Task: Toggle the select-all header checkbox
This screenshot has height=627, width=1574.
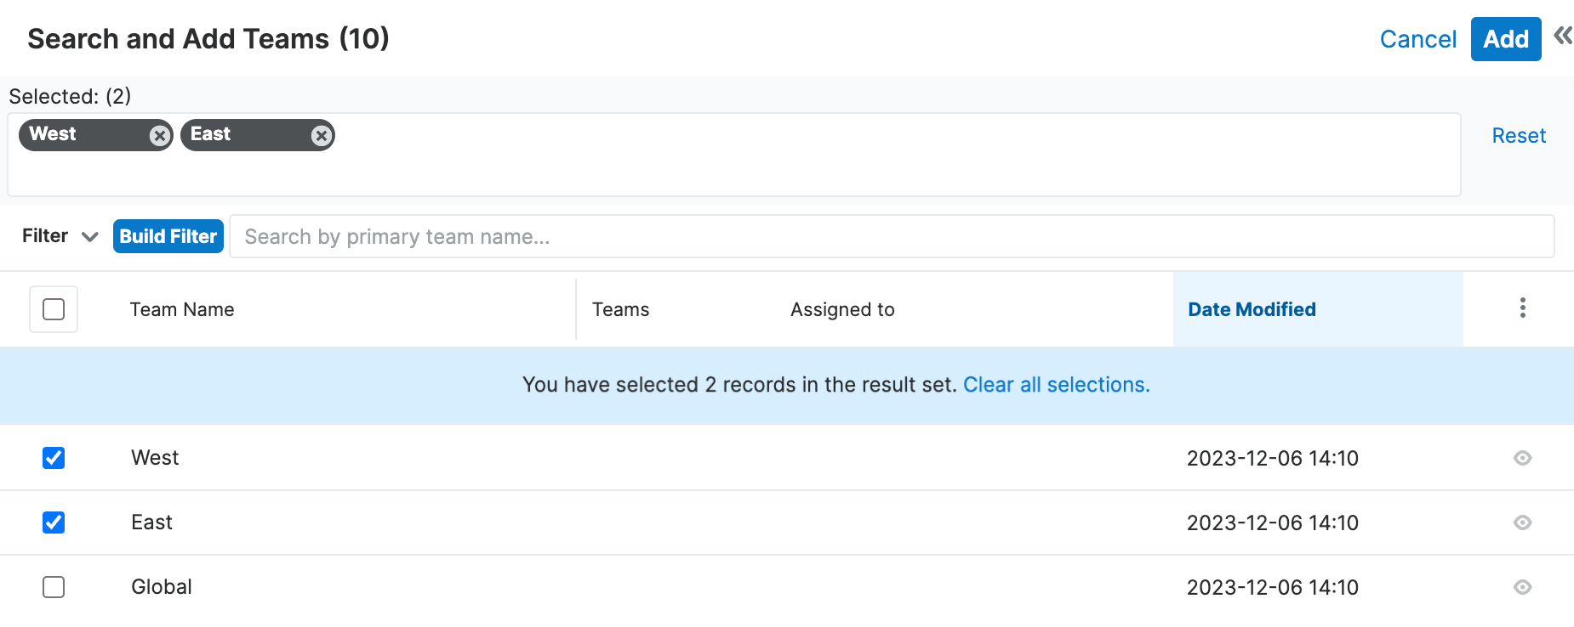Action: 54,309
